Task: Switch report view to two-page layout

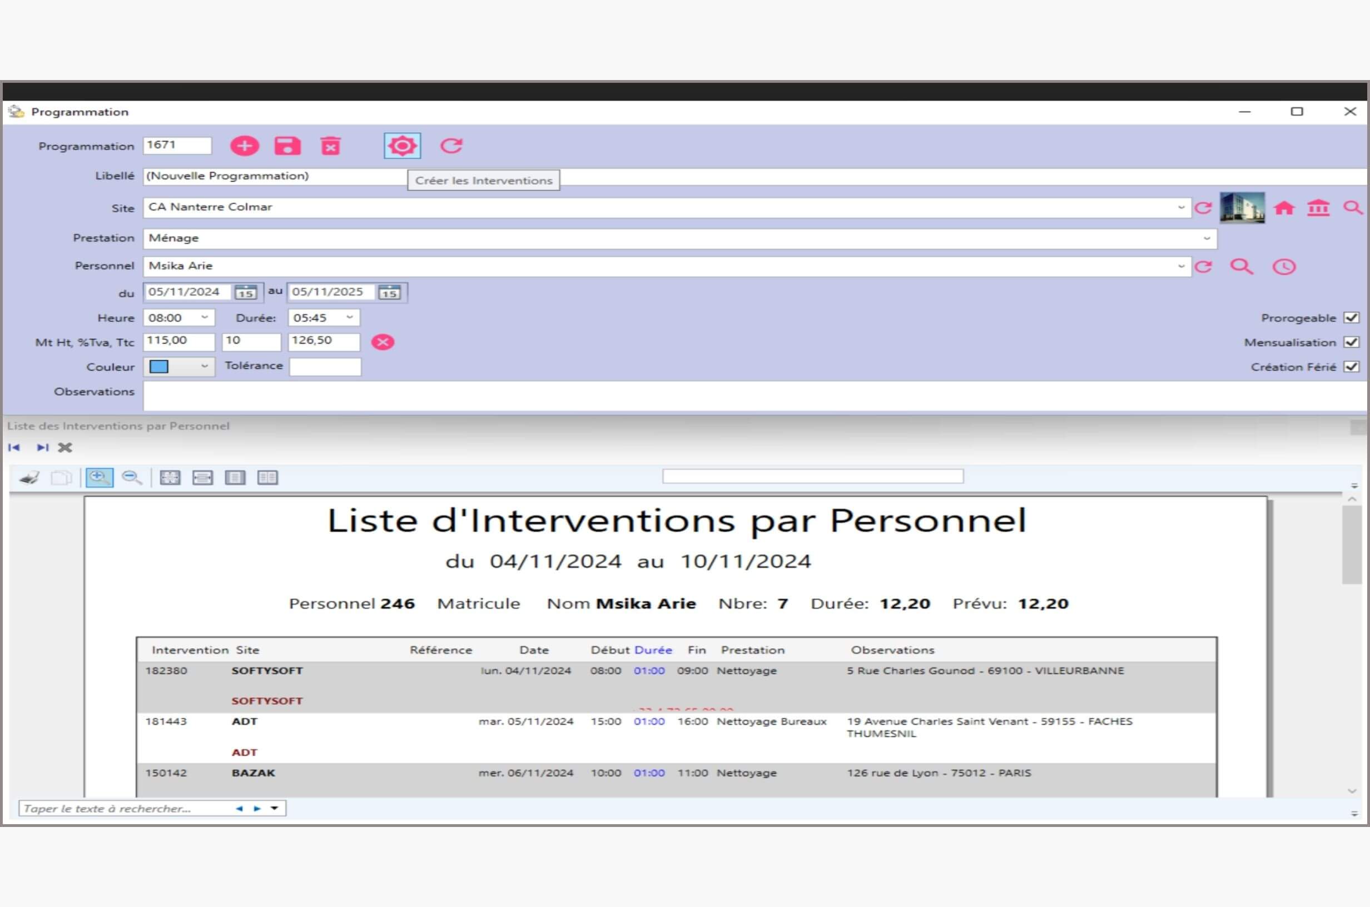Action: coord(267,477)
